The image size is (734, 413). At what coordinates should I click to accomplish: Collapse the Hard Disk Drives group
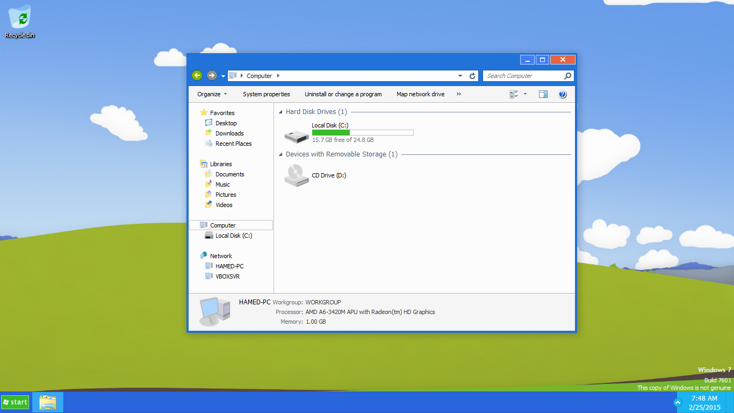[x=280, y=112]
